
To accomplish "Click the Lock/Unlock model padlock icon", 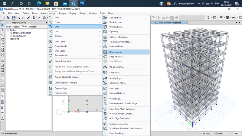I will pos(34,18).
